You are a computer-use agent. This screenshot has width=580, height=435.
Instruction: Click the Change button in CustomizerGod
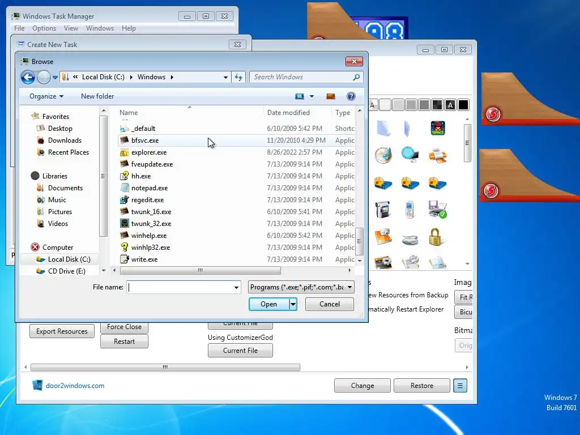(x=362, y=385)
